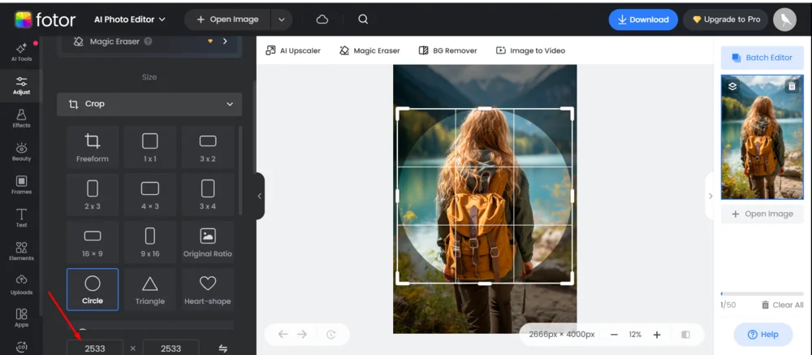Redo with the forward arrow
Viewport: 812px width, 355px height.
click(302, 334)
